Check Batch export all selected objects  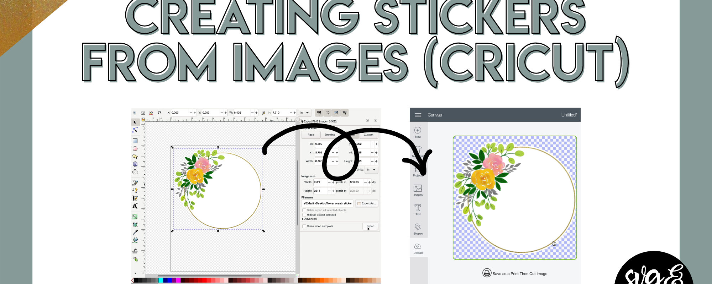pyautogui.click(x=304, y=210)
